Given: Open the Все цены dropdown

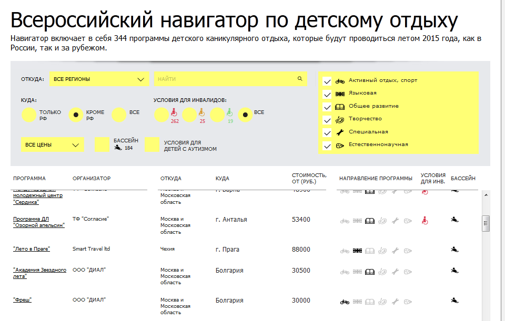Looking at the screenshot, I should 53,145.
